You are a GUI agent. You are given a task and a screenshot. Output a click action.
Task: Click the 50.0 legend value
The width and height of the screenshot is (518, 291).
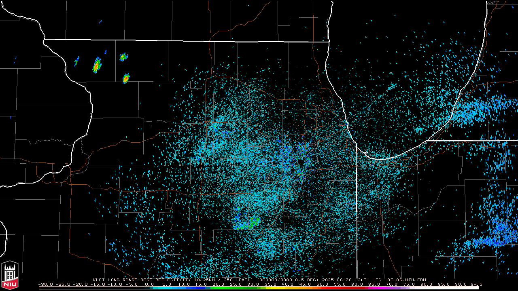(x=322, y=284)
